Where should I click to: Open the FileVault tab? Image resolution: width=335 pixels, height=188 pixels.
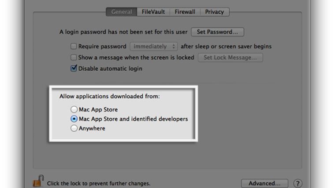pyautogui.click(x=153, y=12)
